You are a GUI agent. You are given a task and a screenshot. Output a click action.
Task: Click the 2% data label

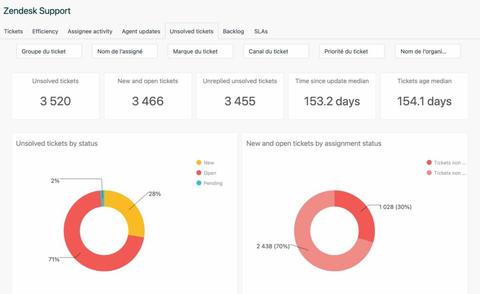point(55,181)
